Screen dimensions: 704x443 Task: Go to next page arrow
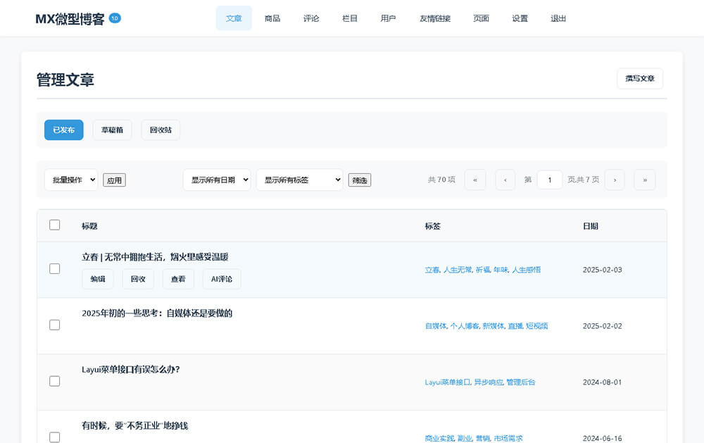(x=615, y=180)
